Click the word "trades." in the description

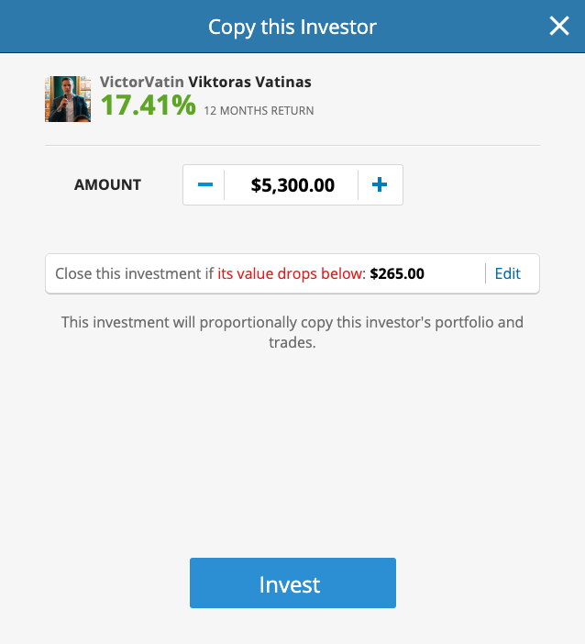point(292,343)
